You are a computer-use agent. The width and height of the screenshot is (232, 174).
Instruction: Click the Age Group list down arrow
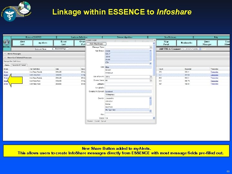(x=150, y=63)
